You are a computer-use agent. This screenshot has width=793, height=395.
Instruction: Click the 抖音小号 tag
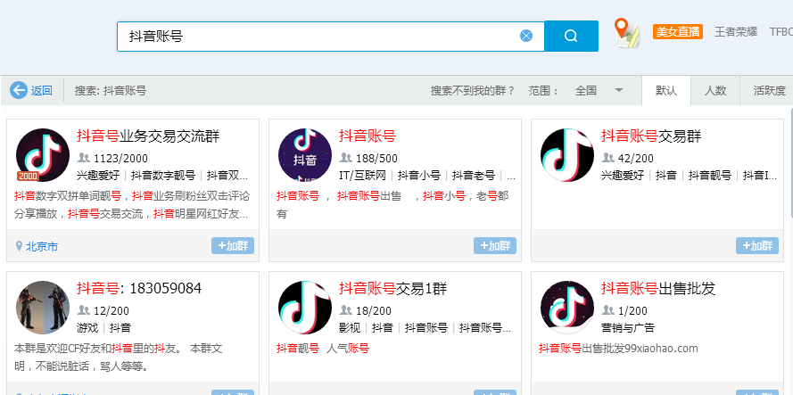click(418, 176)
